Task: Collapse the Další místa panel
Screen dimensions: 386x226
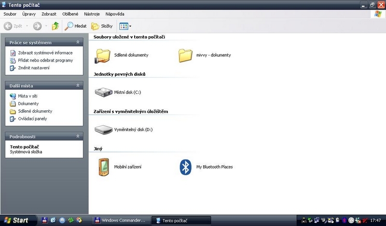Action: [x=78, y=86]
